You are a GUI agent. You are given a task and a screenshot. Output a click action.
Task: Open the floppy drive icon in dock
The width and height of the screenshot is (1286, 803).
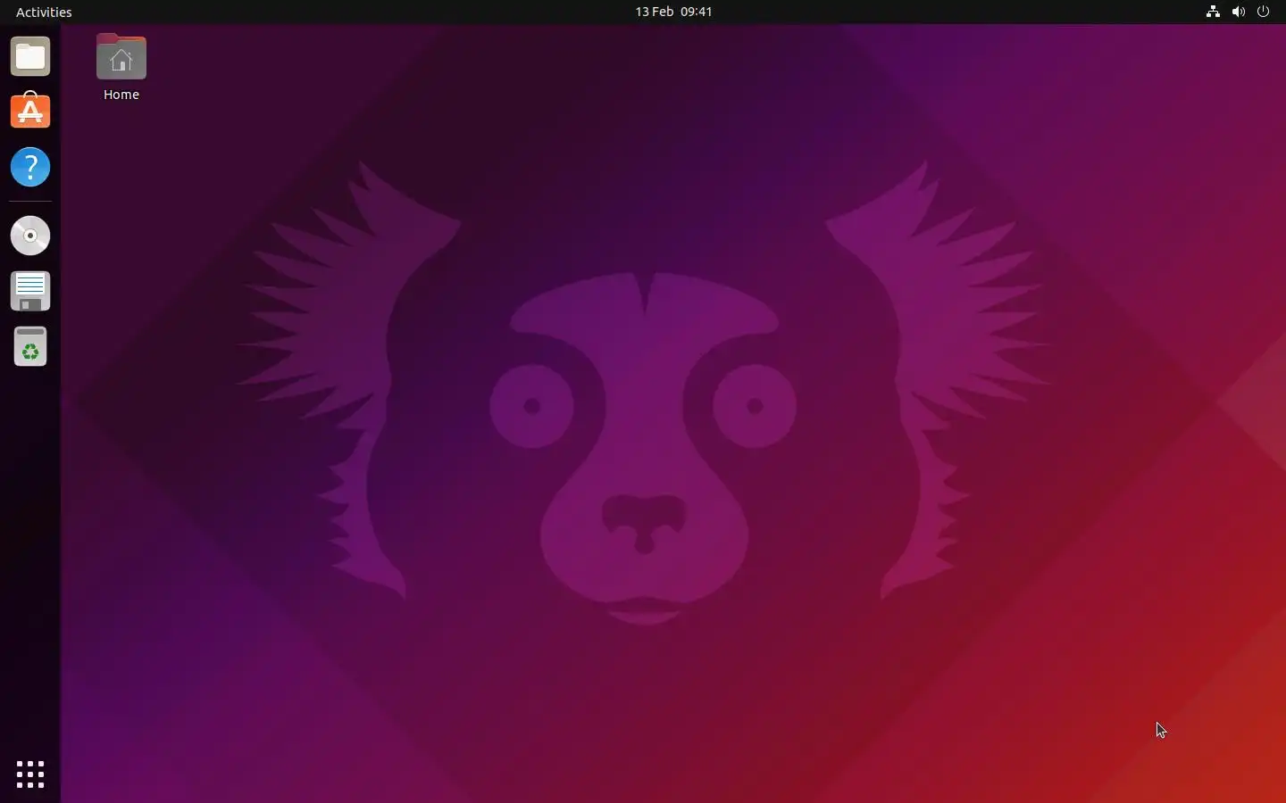pos(30,292)
